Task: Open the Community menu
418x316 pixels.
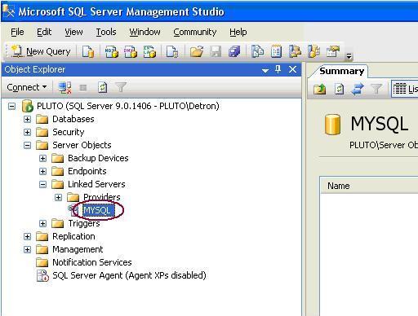Action: coord(195,32)
